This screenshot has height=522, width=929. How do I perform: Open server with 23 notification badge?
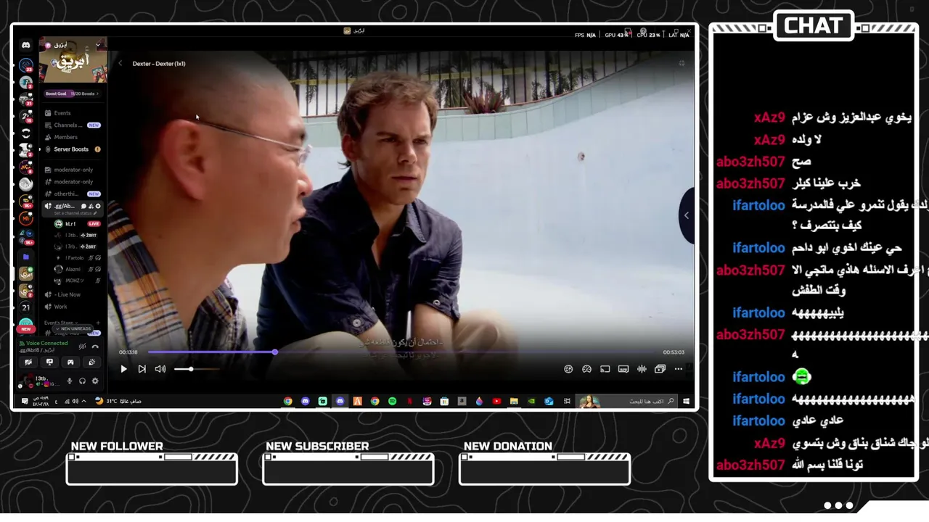click(x=26, y=65)
